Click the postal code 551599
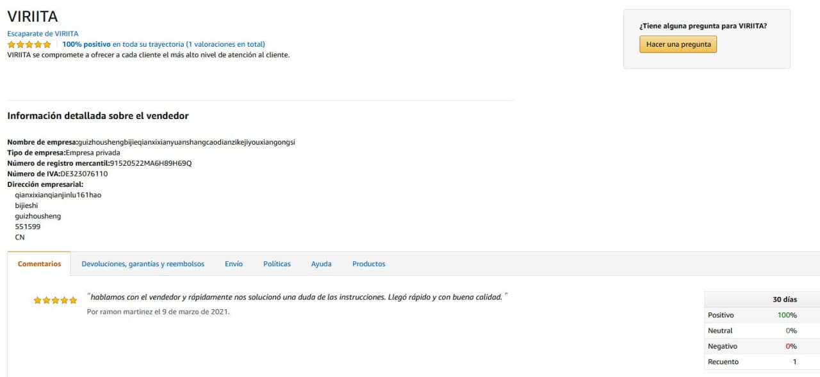 point(28,227)
